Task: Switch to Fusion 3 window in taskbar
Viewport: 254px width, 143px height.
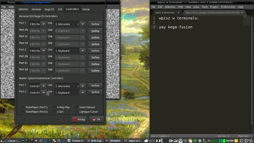Action: 77,141
